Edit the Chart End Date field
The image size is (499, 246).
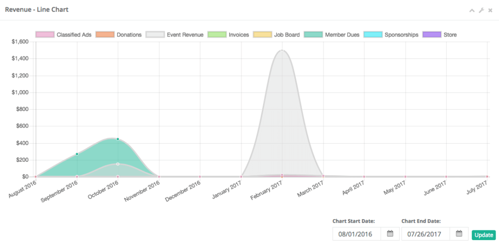point(424,234)
